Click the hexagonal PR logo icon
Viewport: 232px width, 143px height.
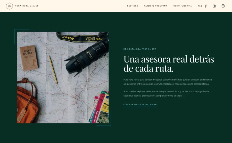click(x=9, y=6)
